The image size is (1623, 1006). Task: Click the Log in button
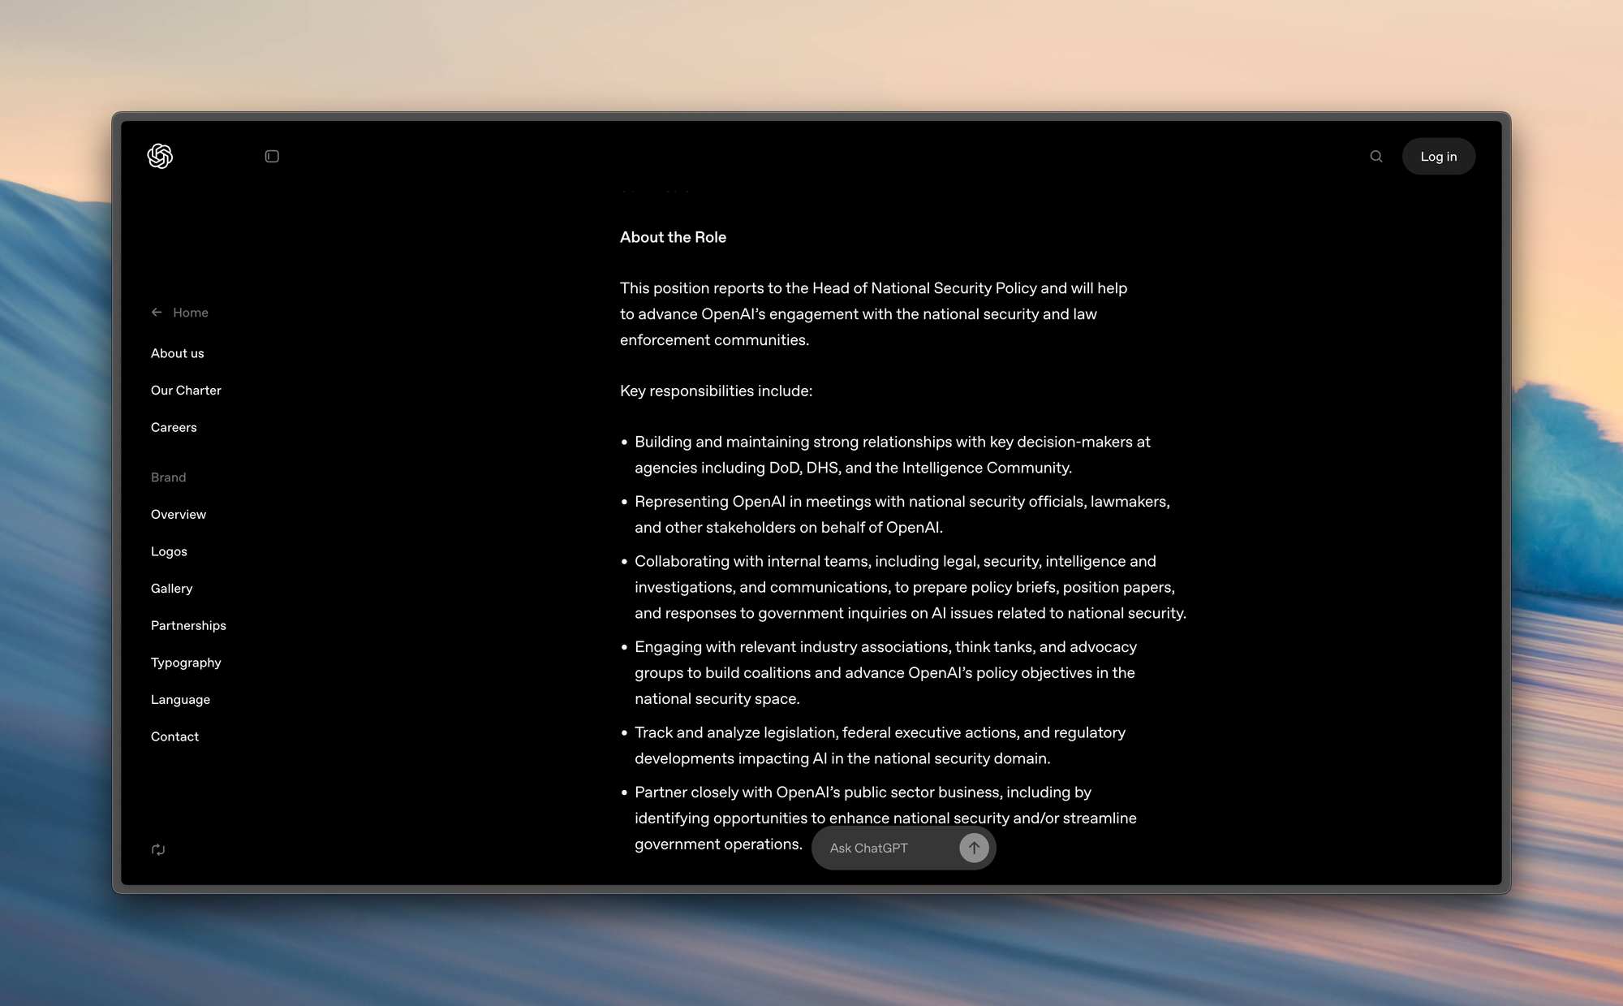click(1438, 156)
